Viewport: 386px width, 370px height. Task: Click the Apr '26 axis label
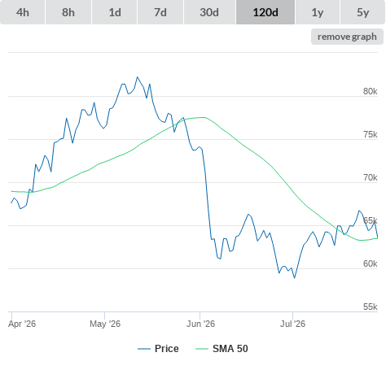(22, 324)
